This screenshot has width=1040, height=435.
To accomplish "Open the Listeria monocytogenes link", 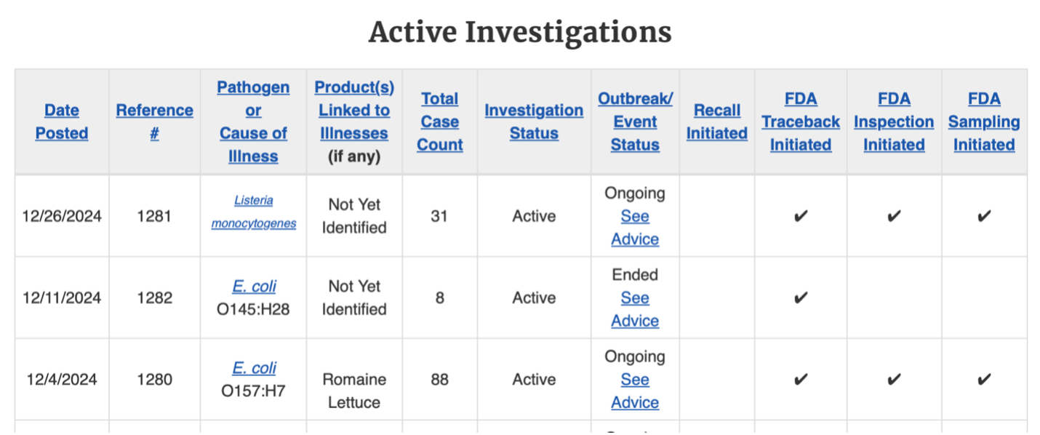I will pos(254,212).
